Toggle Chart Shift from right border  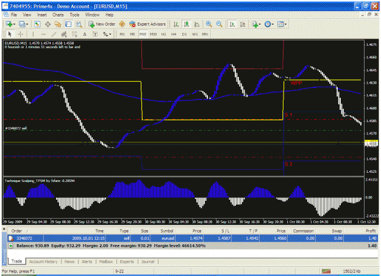243,24
